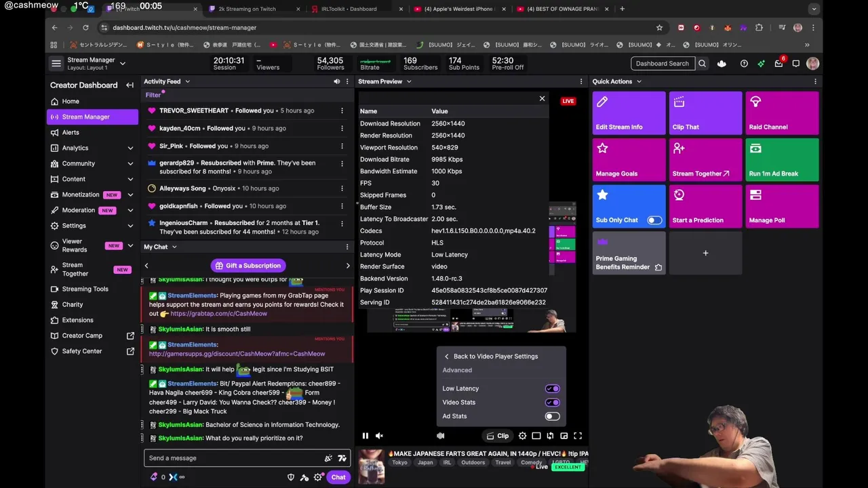
Task: Open the grabtap.com/c/CashMeow chat link
Action: pyautogui.click(x=218, y=314)
